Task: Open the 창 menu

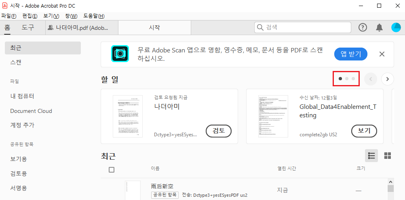Action: click(71, 16)
